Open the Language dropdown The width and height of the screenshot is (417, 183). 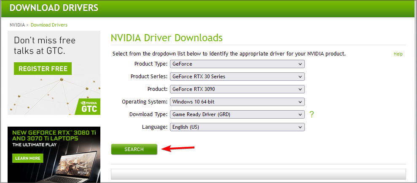(237, 127)
